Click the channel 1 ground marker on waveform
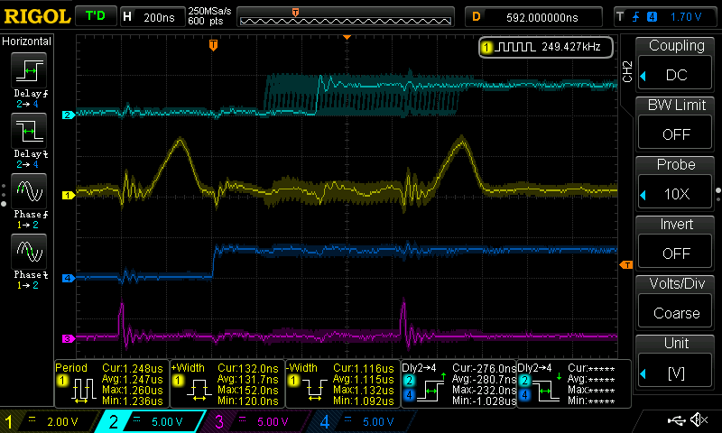 pyautogui.click(x=69, y=195)
